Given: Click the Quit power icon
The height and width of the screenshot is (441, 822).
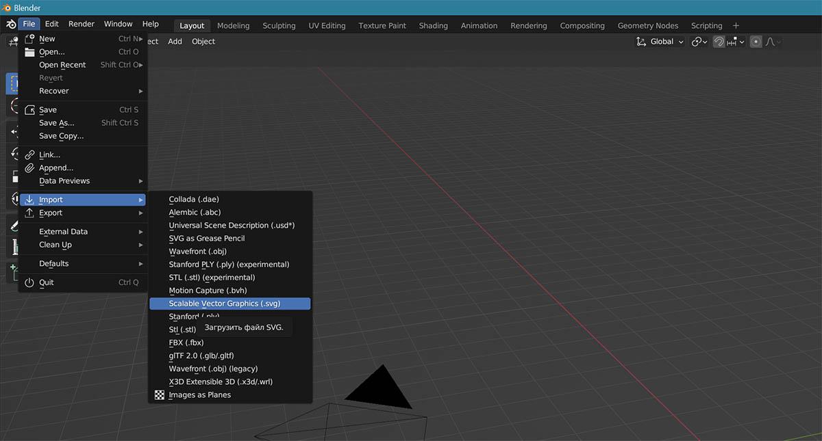Looking at the screenshot, I should point(29,283).
